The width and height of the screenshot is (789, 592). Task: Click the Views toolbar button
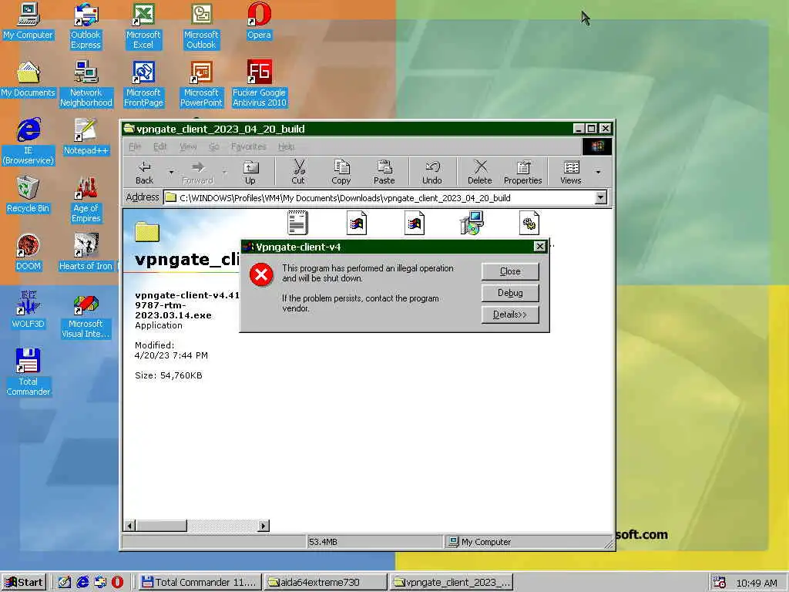click(x=571, y=172)
